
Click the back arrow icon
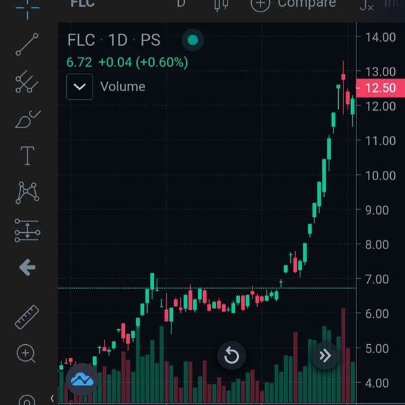click(x=28, y=267)
